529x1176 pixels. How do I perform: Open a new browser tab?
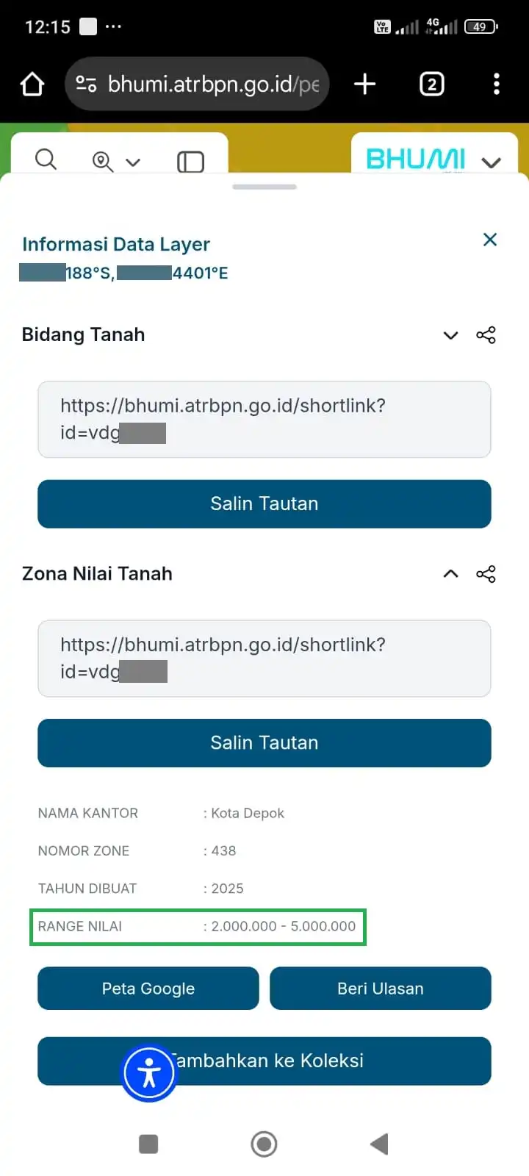point(364,85)
